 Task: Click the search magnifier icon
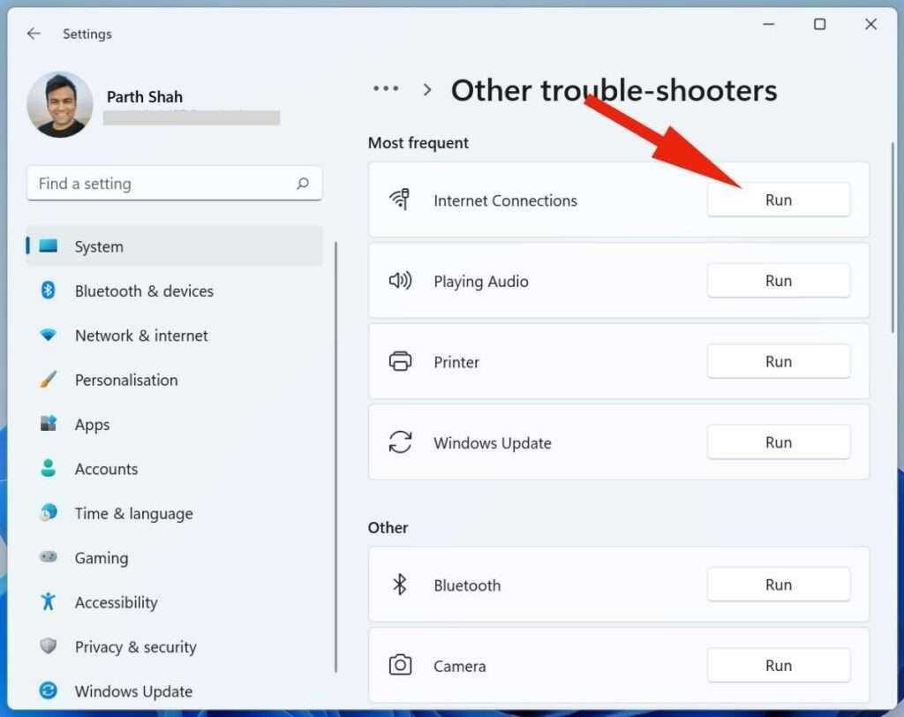[x=303, y=184]
